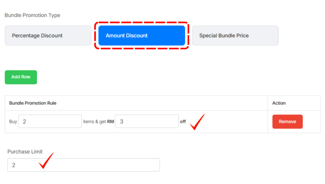
Task: Click the red dashed highlight outline
Action: (x=142, y=23)
